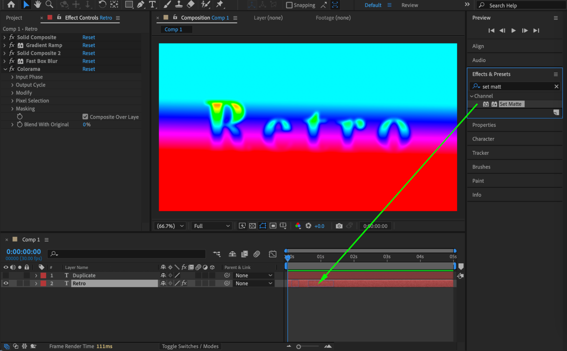
Task: Select the Roto Brush tool
Action: pos(205,5)
